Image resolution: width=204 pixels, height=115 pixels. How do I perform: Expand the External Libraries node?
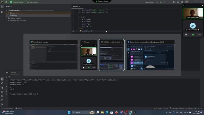[6, 18]
